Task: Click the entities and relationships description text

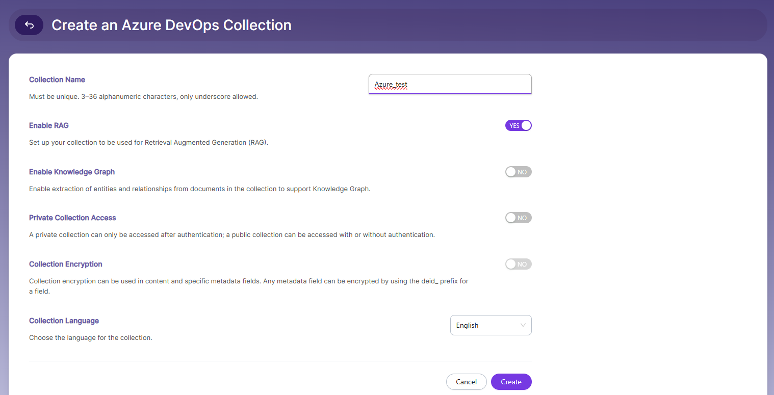Action: click(200, 189)
